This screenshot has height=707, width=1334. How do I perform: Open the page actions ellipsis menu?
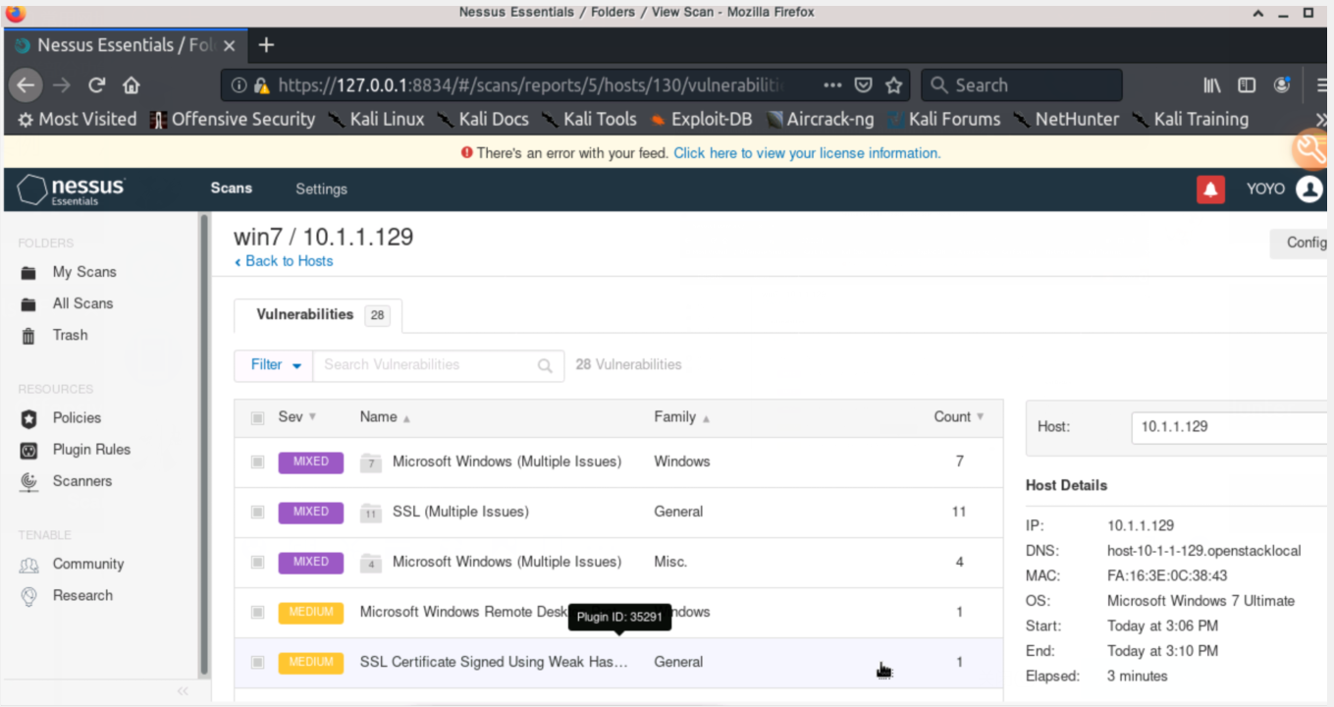(x=832, y=85)
